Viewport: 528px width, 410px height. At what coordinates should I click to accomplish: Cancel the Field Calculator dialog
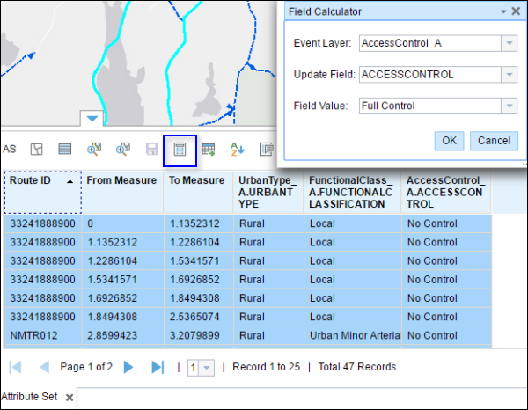tap(495, 141)
